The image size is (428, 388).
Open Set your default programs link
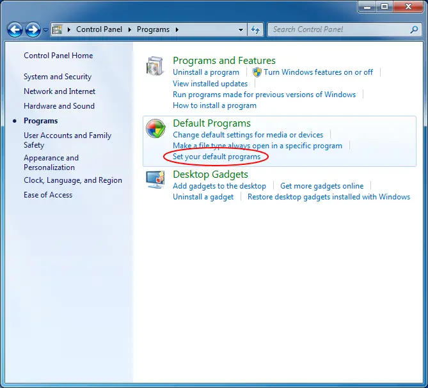tap(217, 157)
